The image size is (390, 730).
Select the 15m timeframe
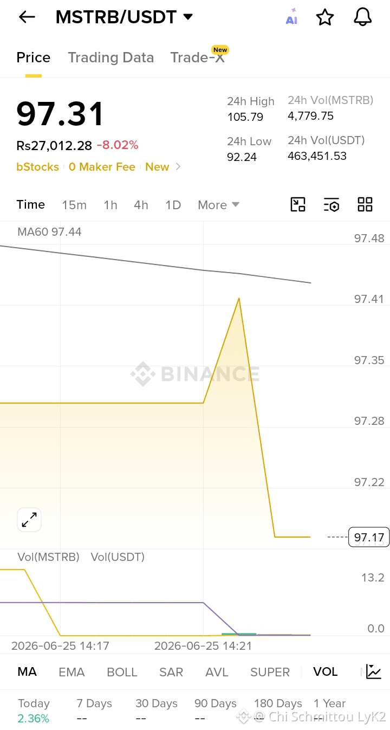tap(74, 205)
